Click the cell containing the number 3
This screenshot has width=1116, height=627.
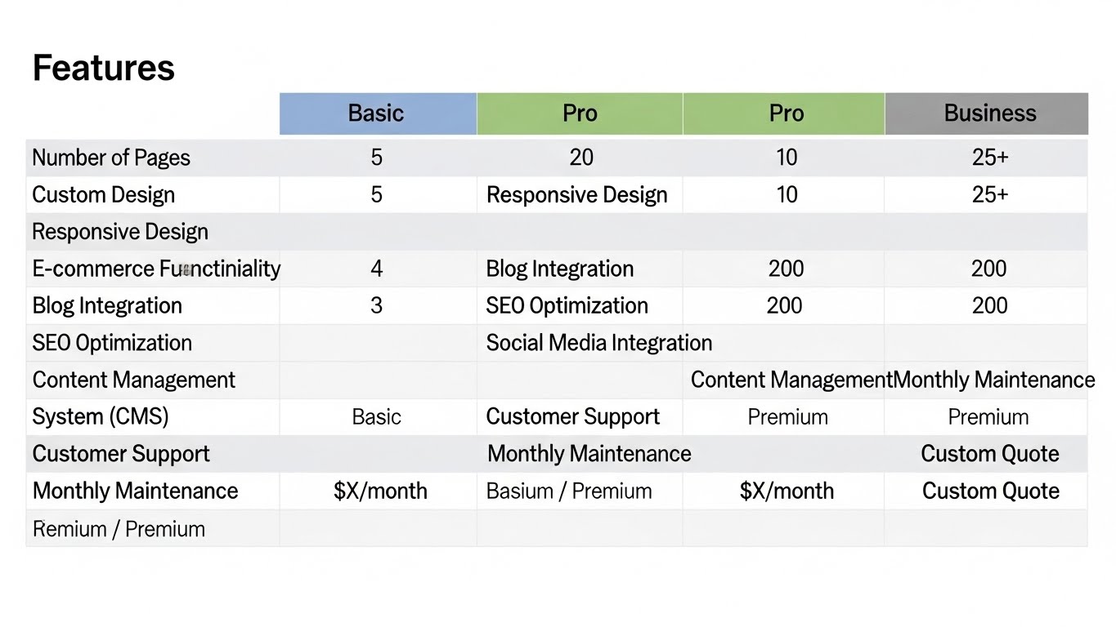(376, 306)
